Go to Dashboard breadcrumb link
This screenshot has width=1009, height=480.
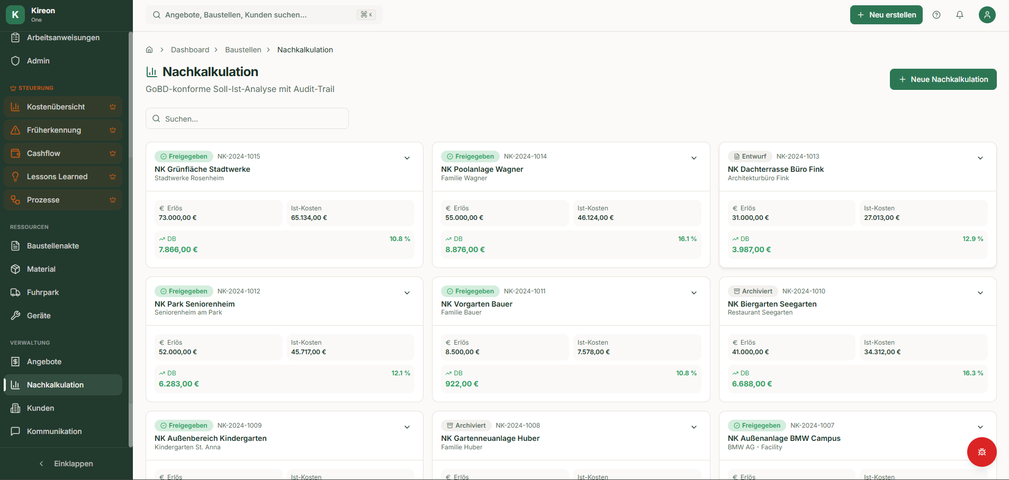point(190,50)
